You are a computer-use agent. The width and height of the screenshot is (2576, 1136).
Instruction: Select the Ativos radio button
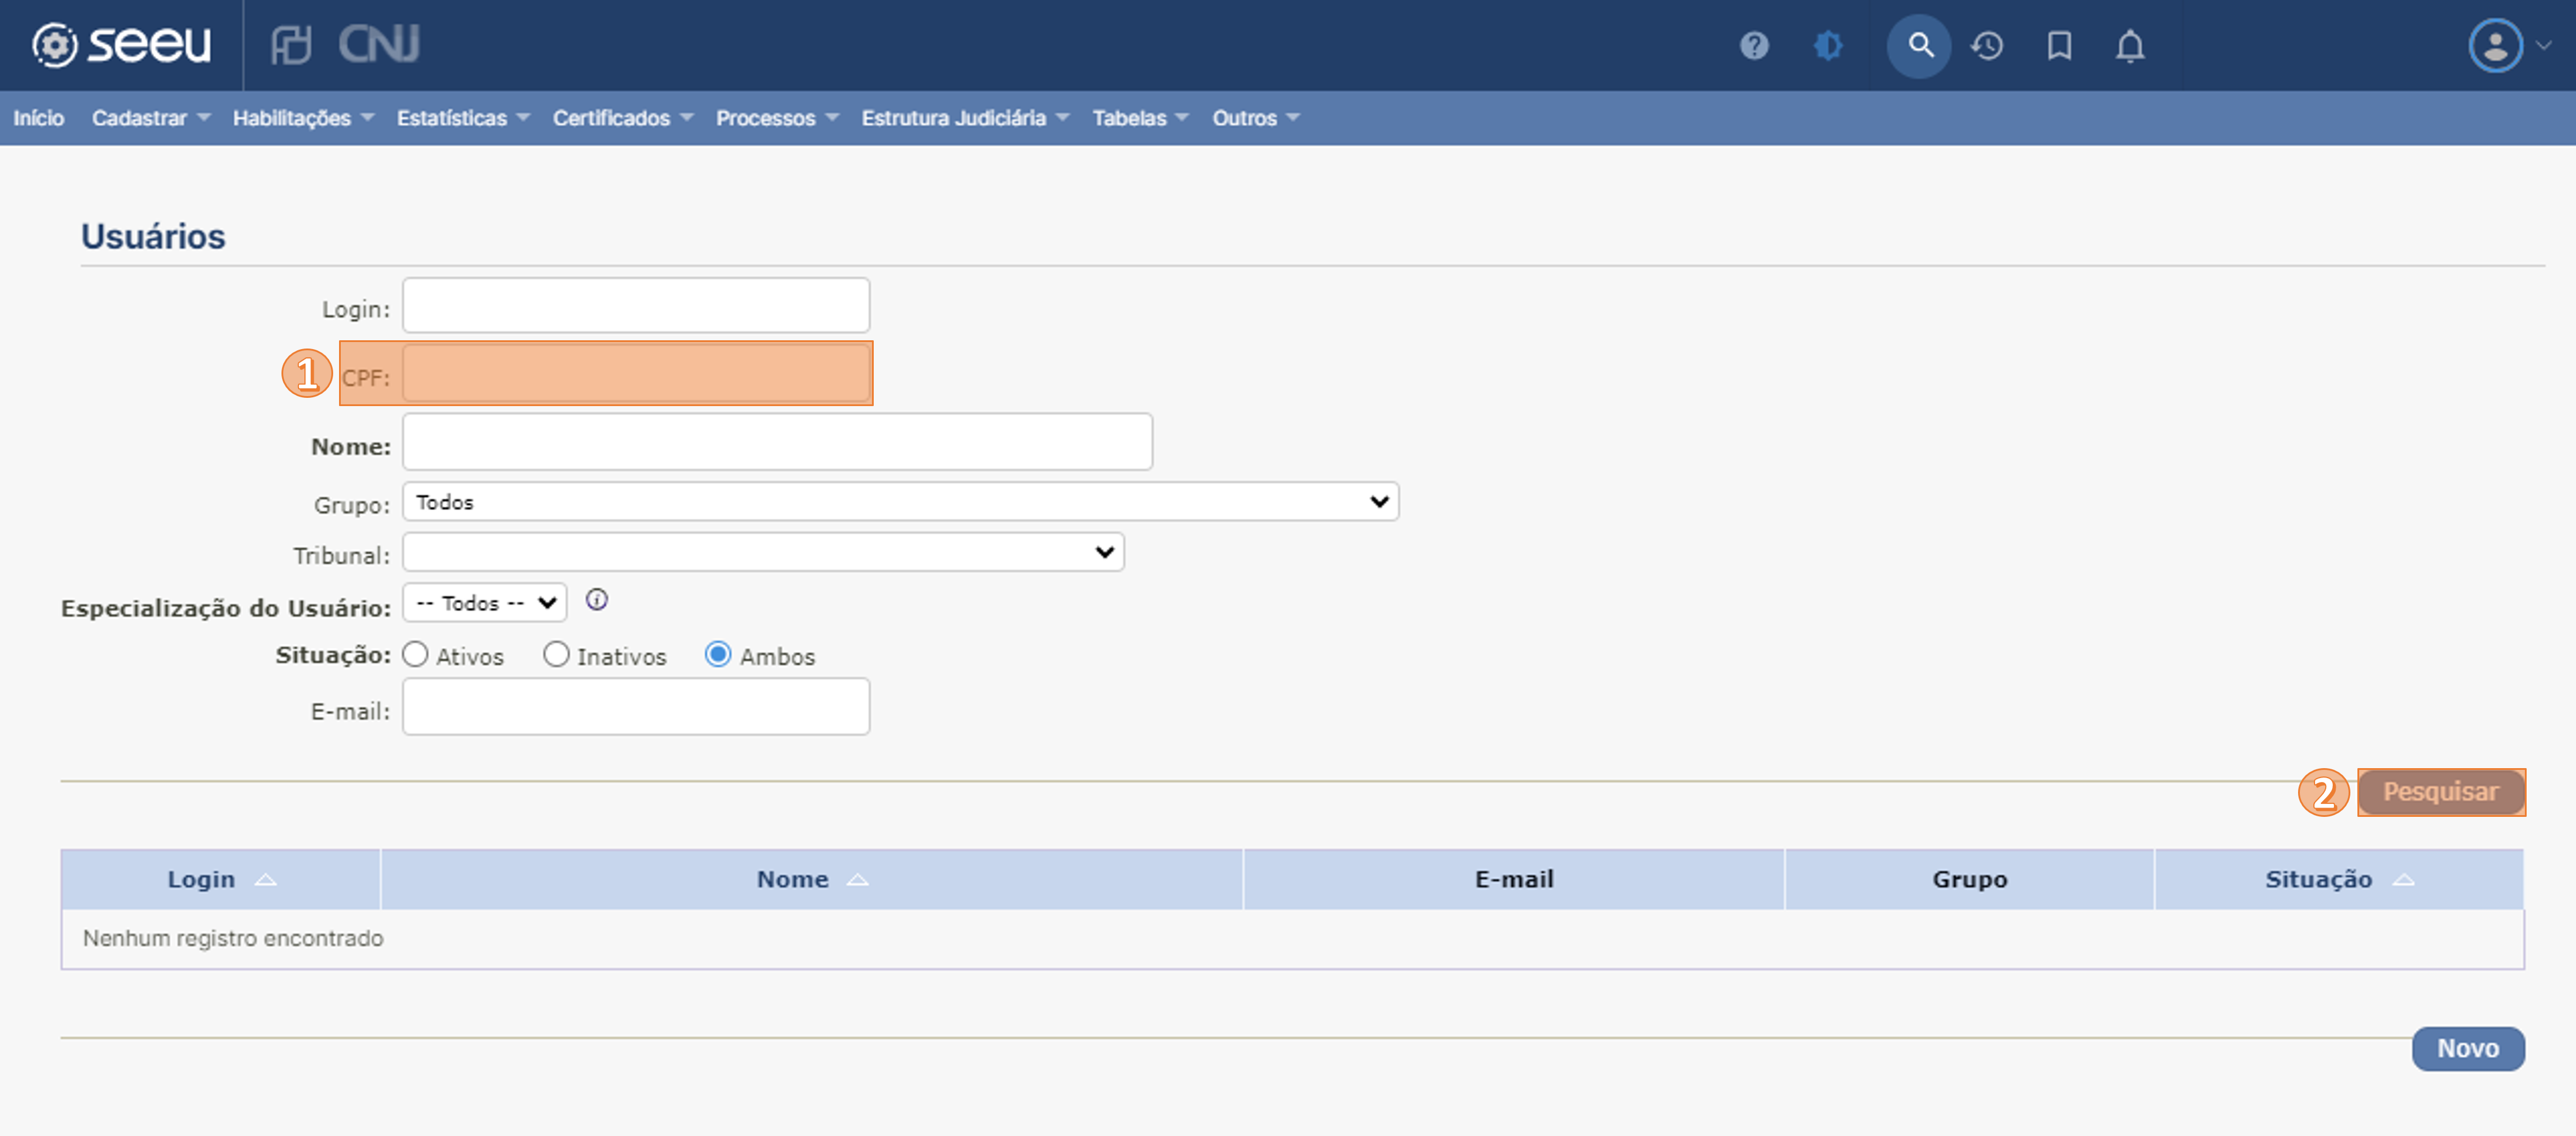coord(415,655)
